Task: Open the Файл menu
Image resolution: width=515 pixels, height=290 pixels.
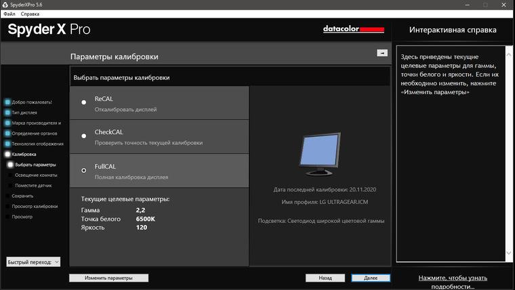Action: coord(9,14)
